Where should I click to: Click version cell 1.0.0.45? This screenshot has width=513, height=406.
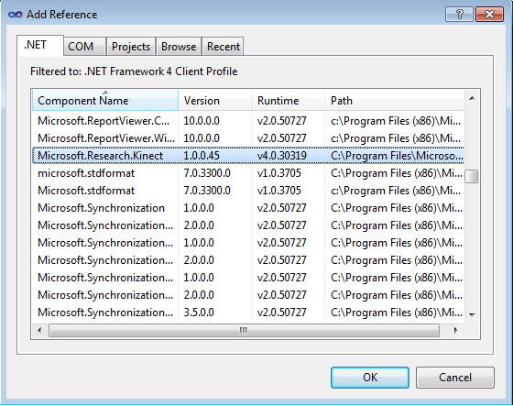point(202,156)
